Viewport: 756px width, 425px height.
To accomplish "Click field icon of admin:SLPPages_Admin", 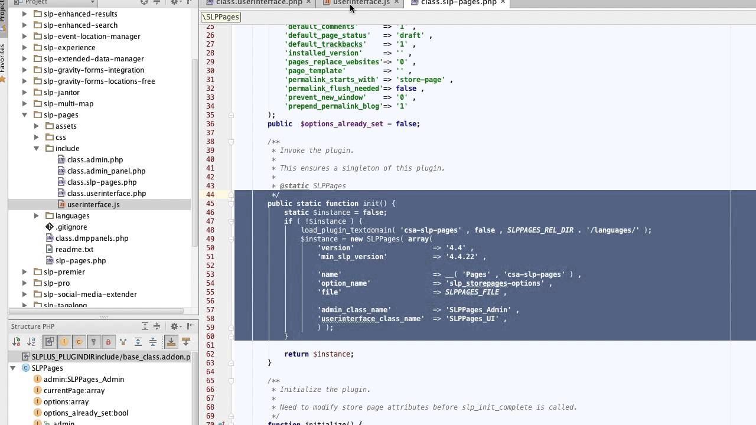I will pyautogui.click(x=38, y=379).
